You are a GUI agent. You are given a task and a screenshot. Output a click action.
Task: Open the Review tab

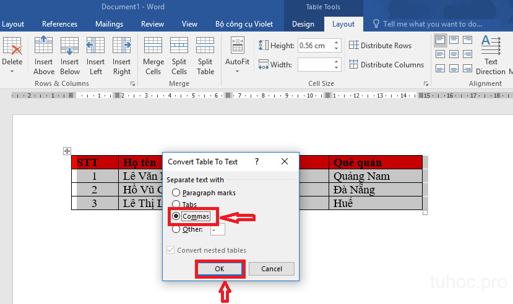pyautogui.click(x=152, y=24)
